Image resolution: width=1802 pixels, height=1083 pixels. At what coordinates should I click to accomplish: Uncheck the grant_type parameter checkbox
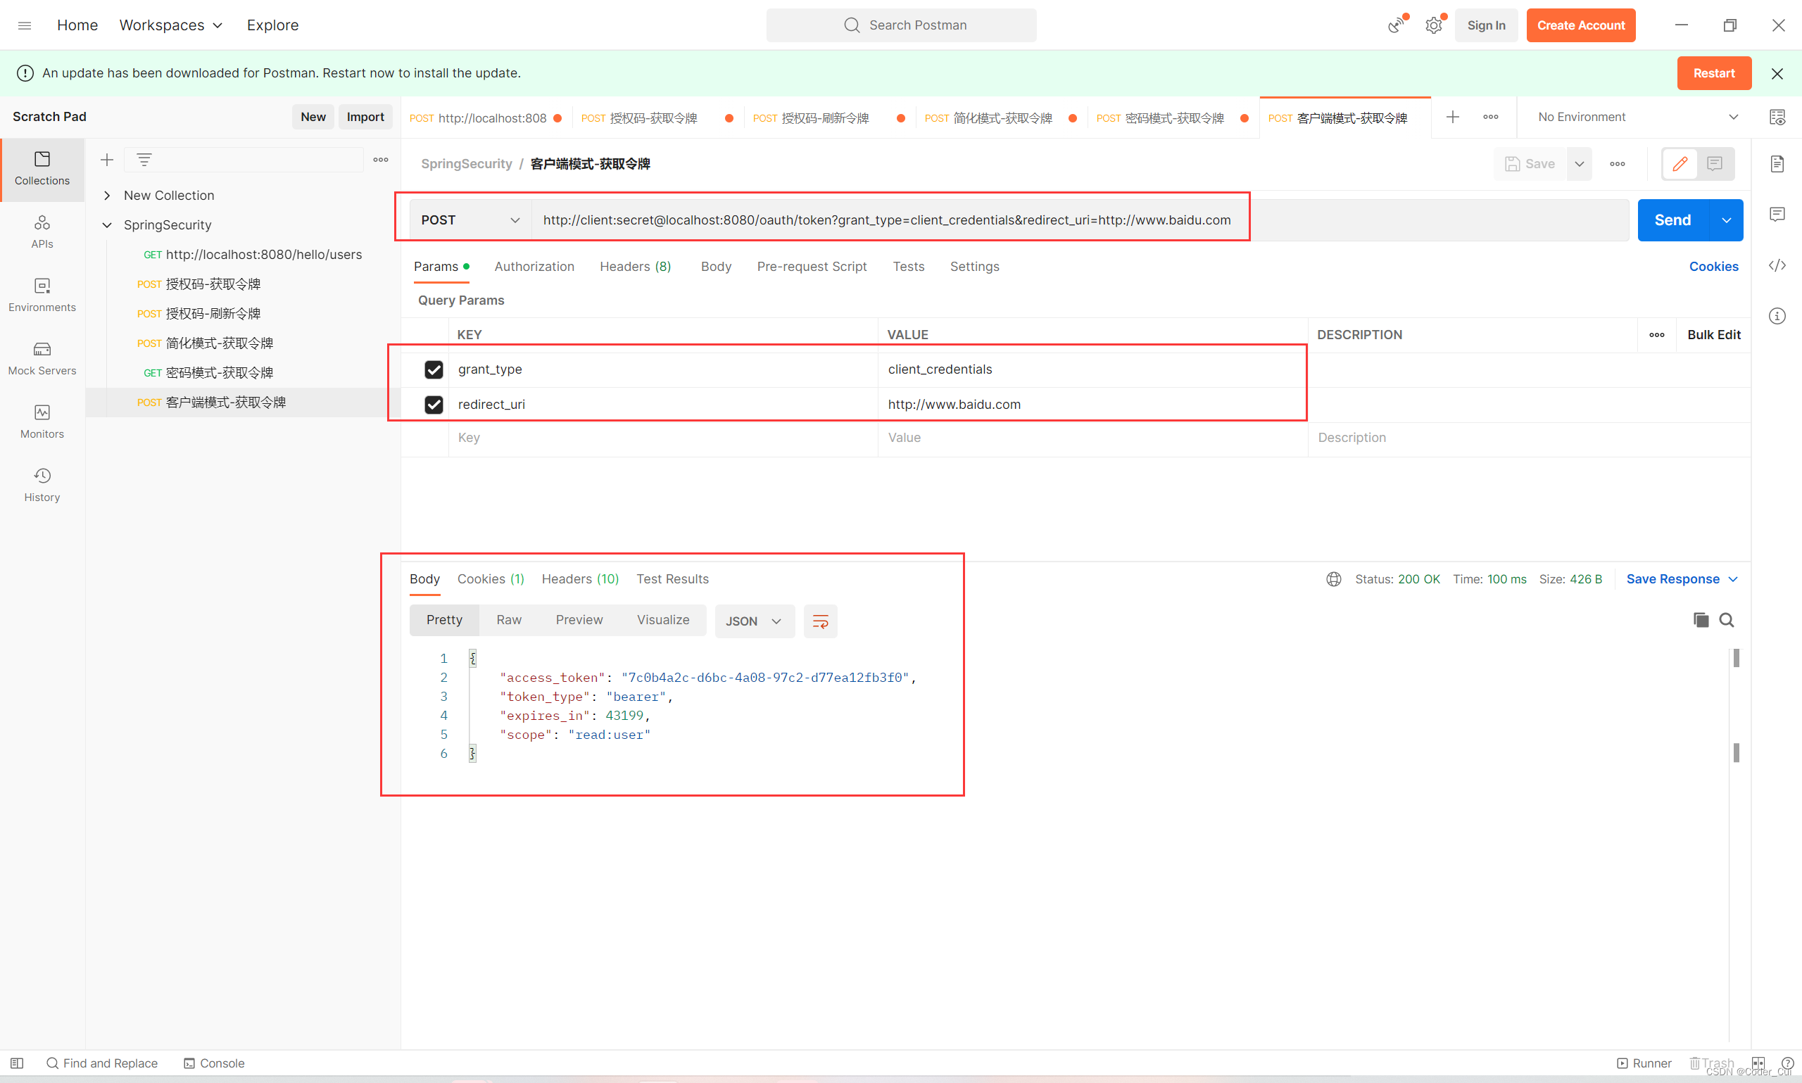coord(434,369)
